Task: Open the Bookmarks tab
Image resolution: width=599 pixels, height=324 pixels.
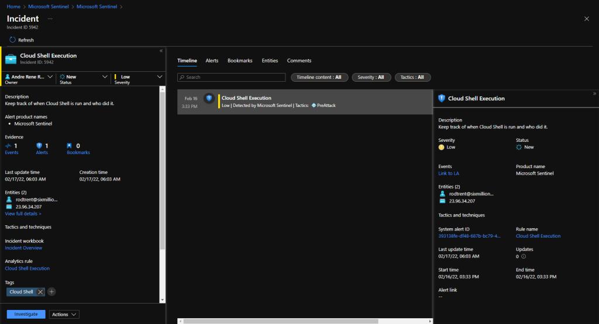Action: [239, 61]
